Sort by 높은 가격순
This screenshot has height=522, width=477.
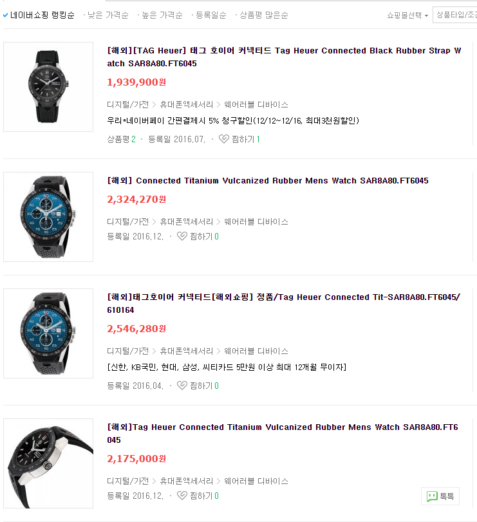point(162,15)
